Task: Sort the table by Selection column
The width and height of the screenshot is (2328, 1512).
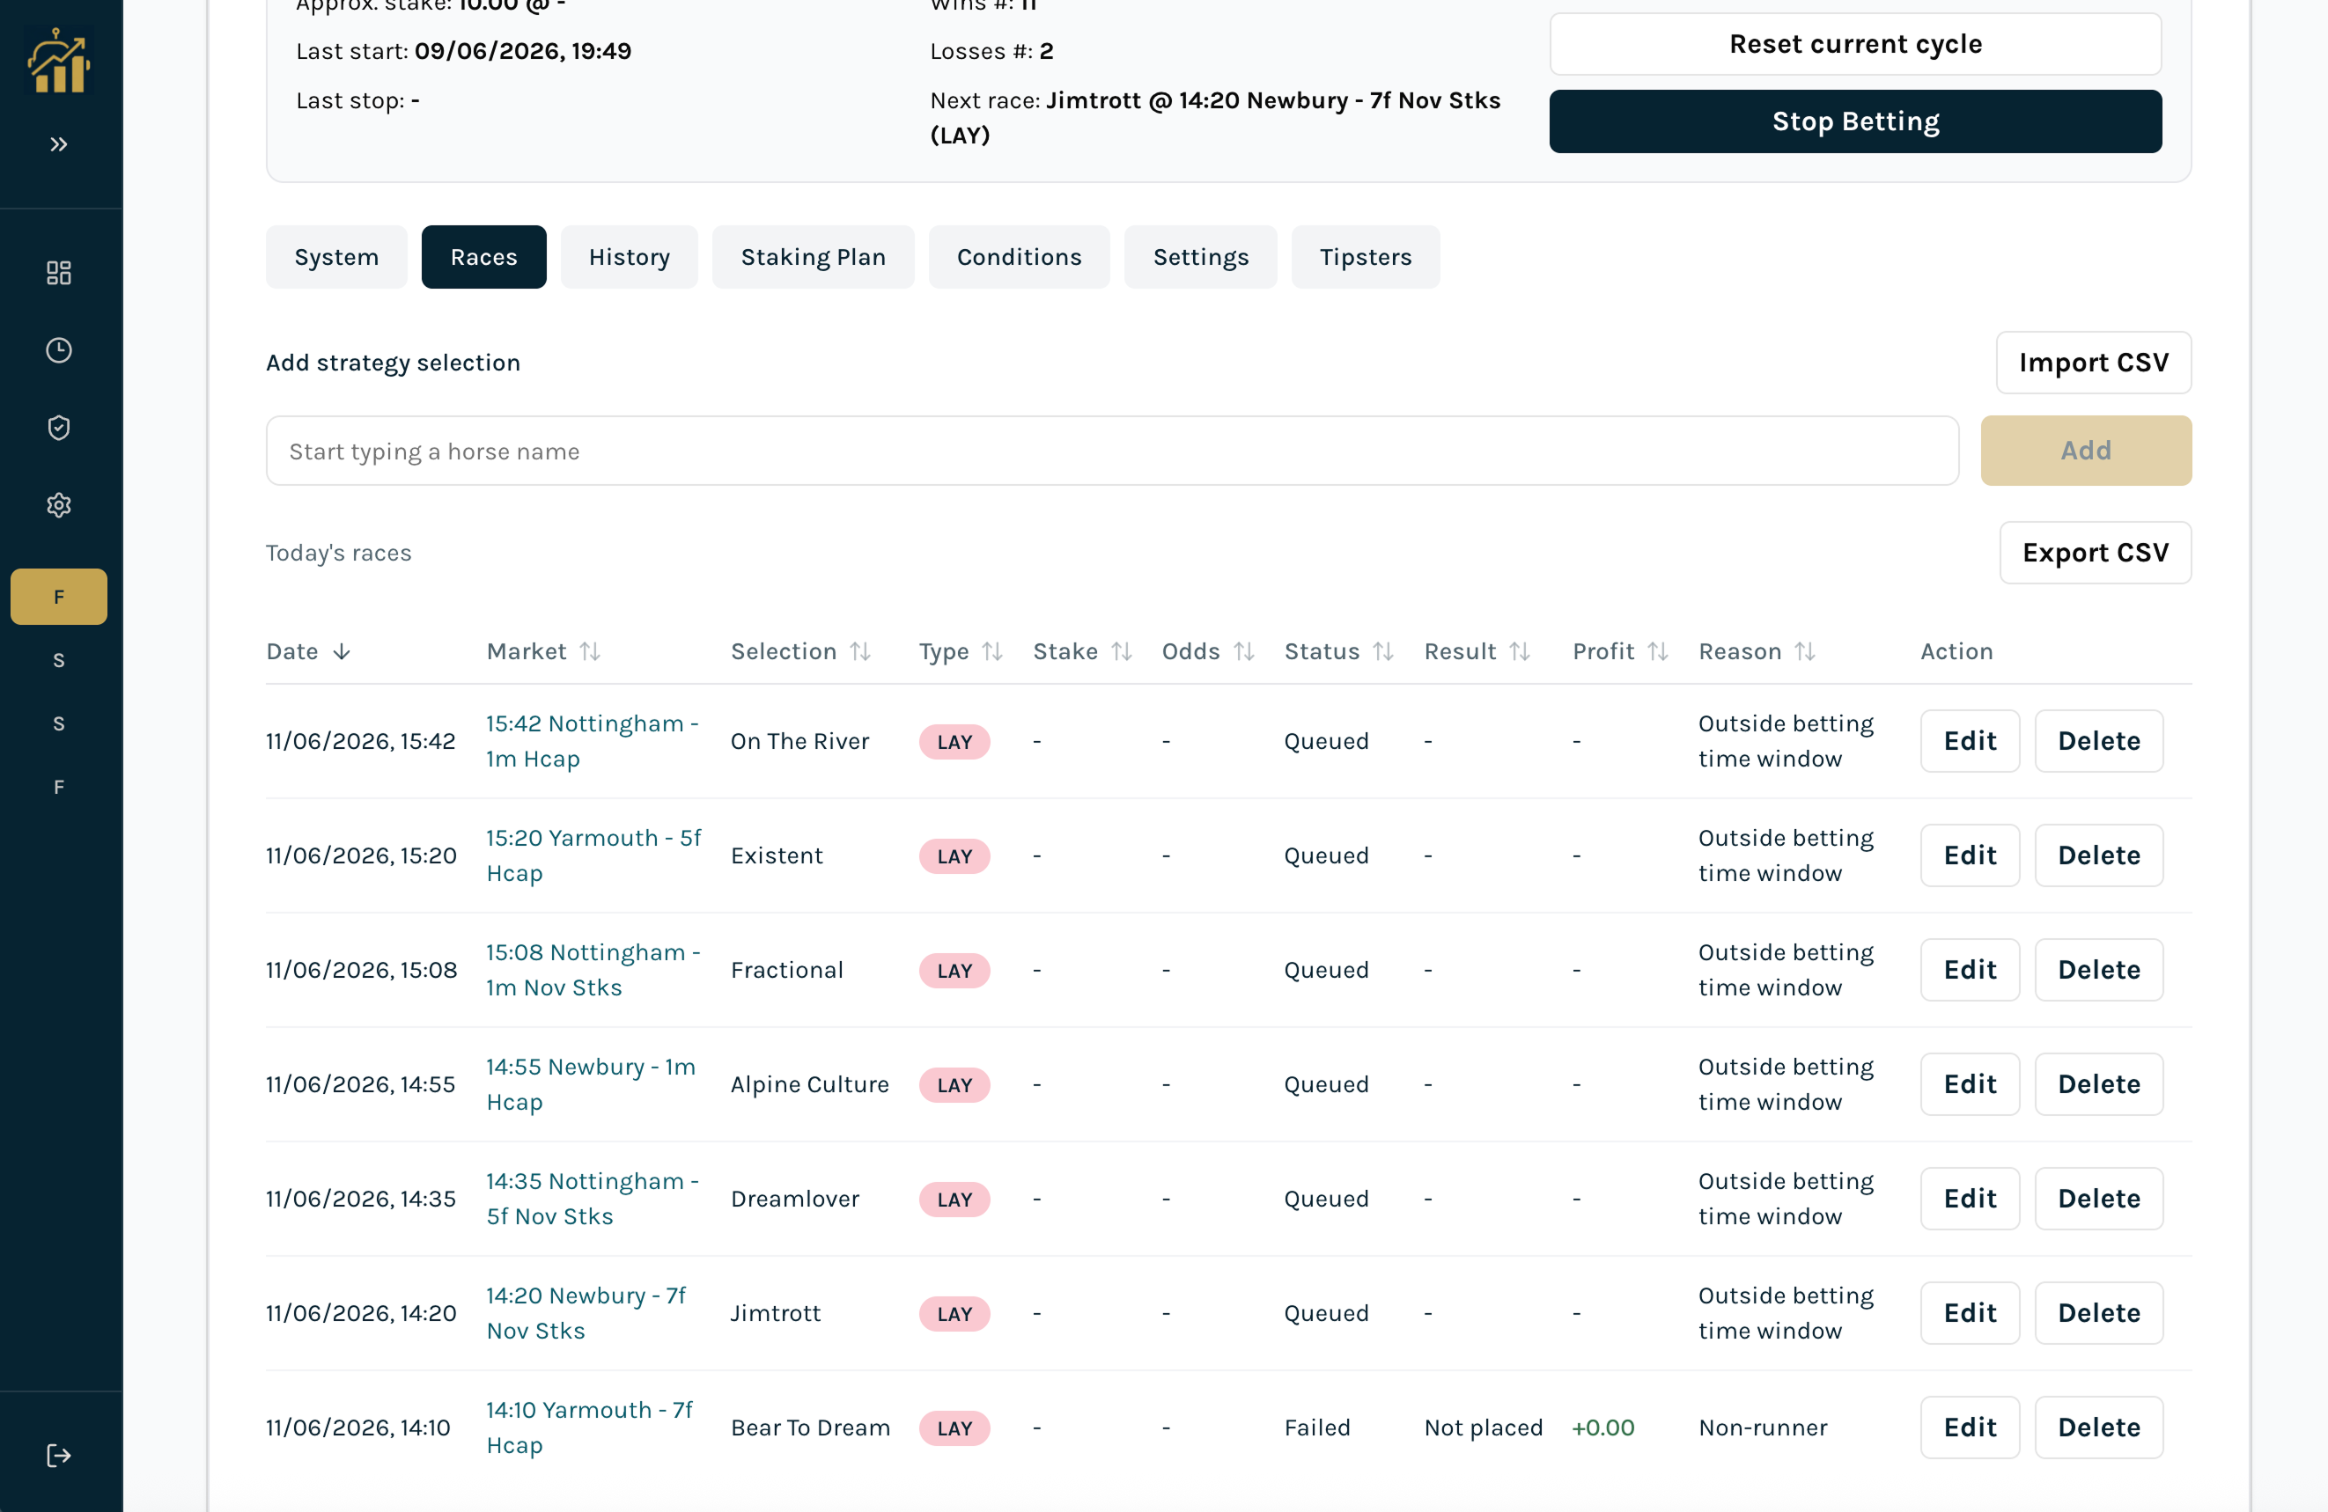Action: tap(801, 651)
